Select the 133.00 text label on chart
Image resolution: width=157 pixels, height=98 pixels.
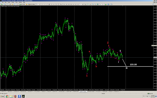133,64
